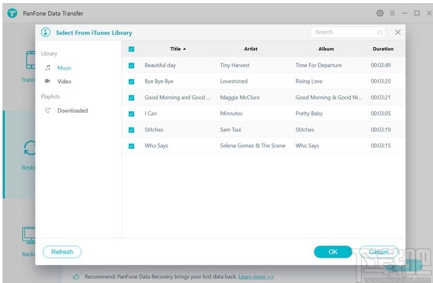The image size is (433, 283).
Task: Select Music in the Library list
Action: click(64, 68)
